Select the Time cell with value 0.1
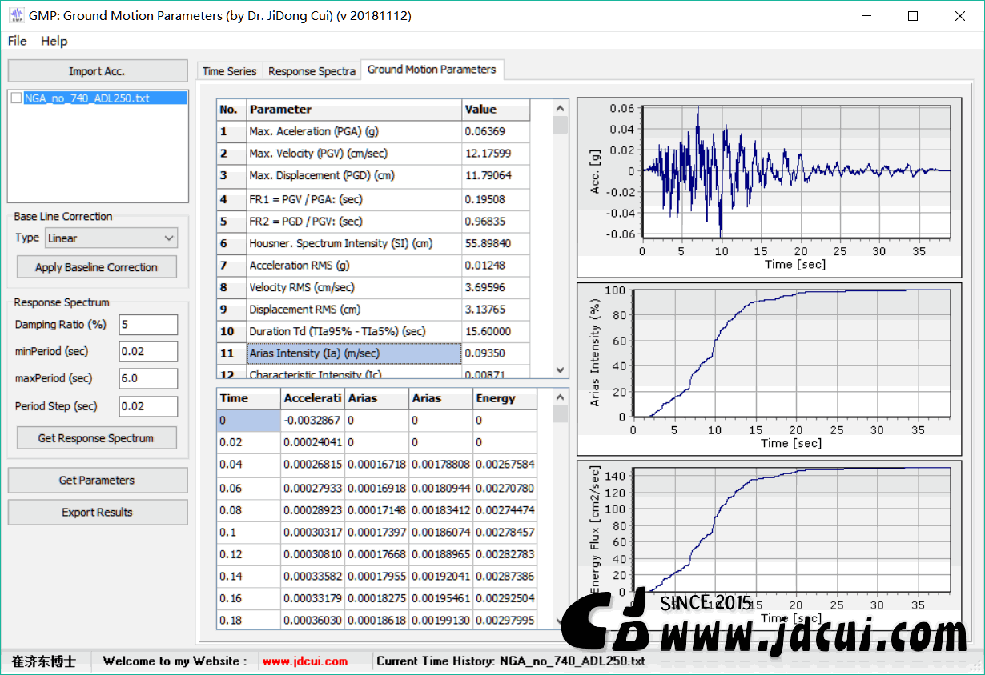Viewport: 985px width, 675px height. [249, 532]
